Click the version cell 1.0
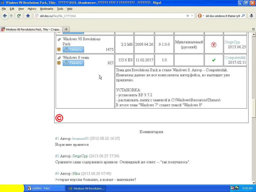Viewport: 256px width, 192px height. 164,60
